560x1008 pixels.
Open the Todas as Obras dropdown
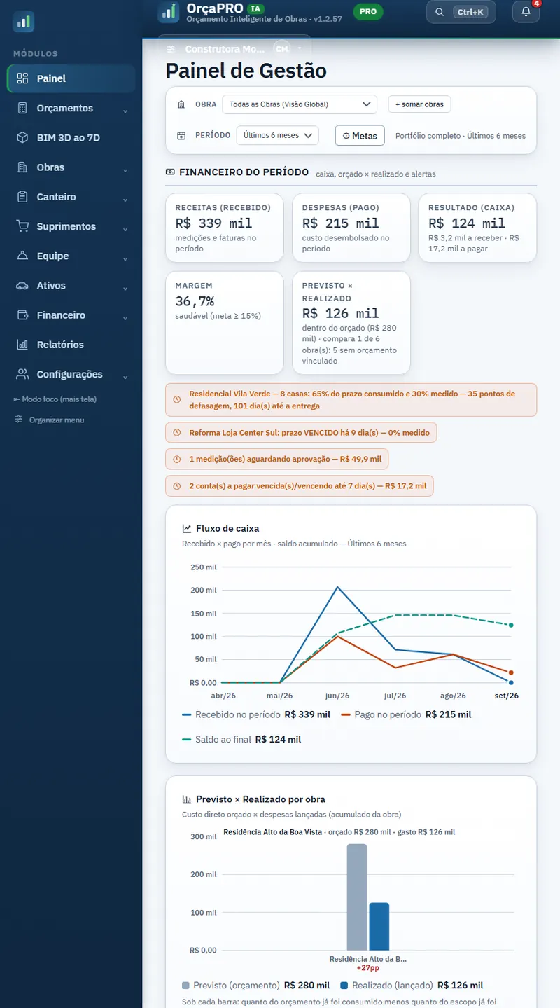click(x=300, y=104)
